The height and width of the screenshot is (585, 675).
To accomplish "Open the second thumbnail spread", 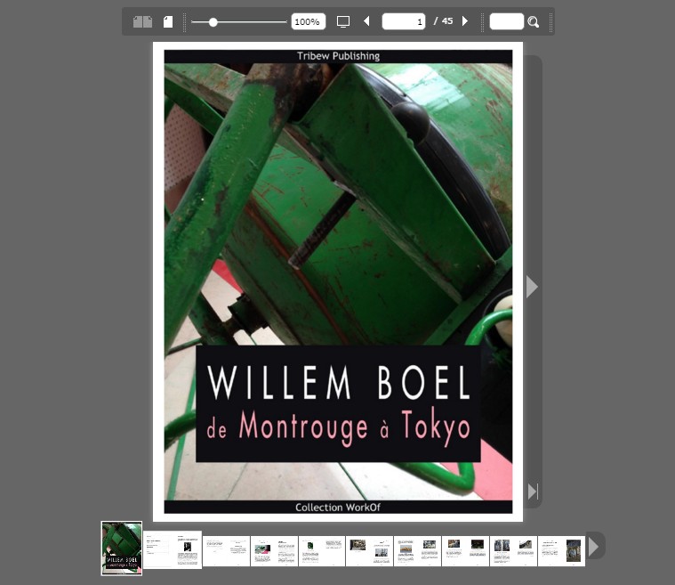I will coord(173,549).
